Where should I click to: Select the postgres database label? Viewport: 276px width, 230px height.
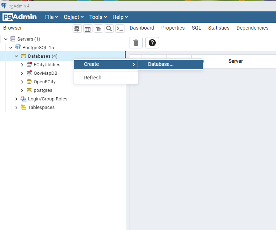43,90
